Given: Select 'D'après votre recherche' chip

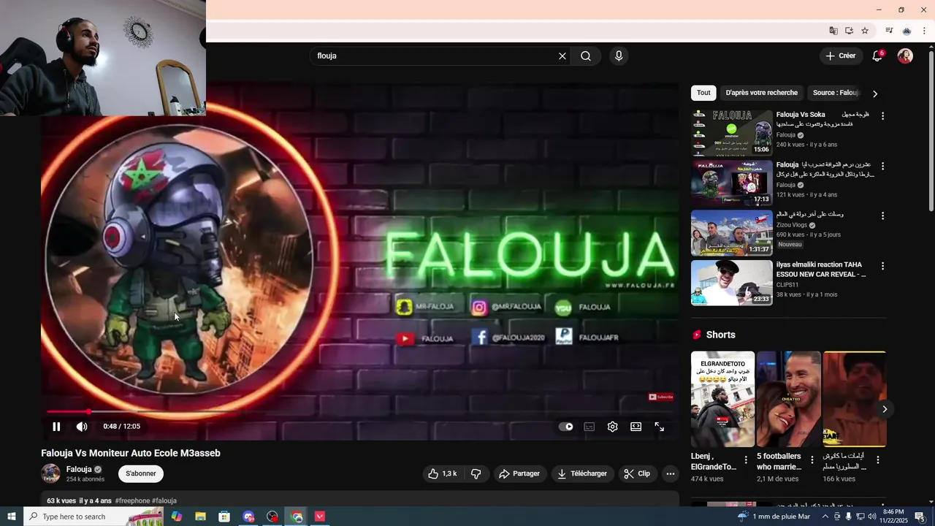Looking at the screenshot, I should pyautogui.click(x=761, y=93).
